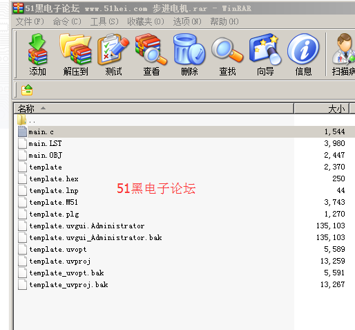Click size value 44 of template.lnp
This screenshot has height=330, width=355.
point(340,190)
